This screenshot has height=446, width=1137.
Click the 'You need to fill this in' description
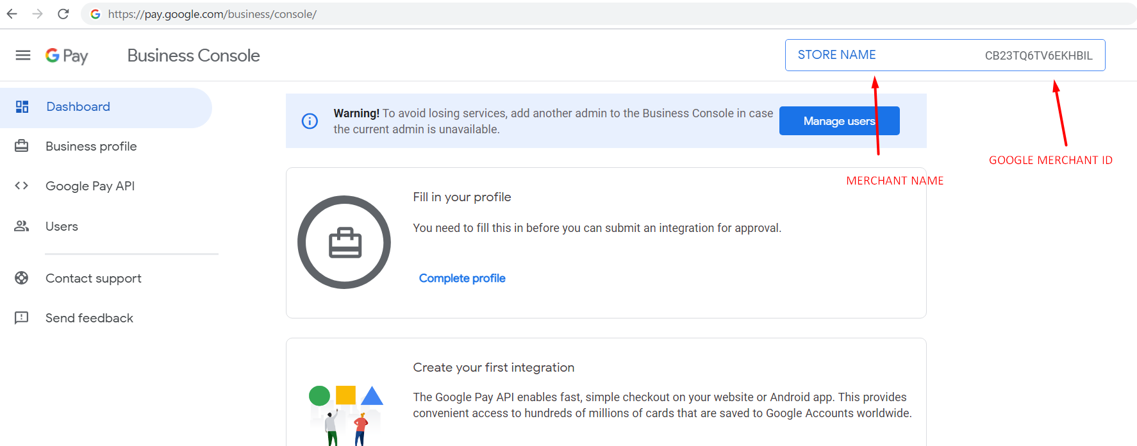point(597,228)
